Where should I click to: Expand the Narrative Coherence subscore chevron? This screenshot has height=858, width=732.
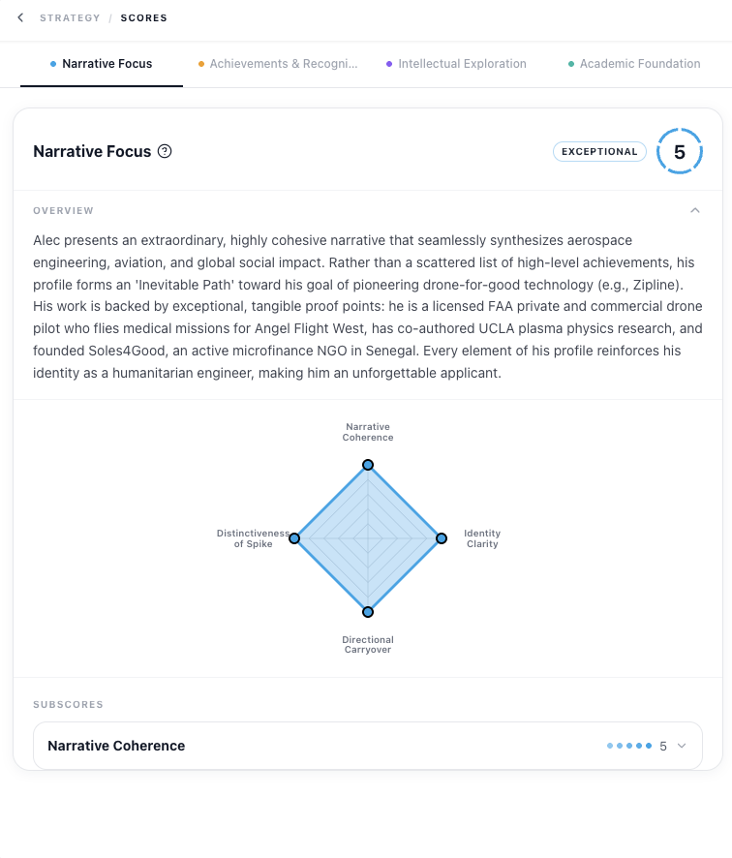(682, 746)
